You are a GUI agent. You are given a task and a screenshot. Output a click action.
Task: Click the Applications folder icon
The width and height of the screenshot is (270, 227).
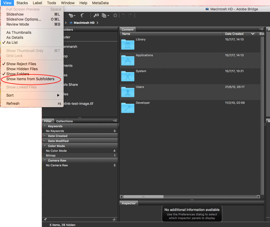(127, 60)
